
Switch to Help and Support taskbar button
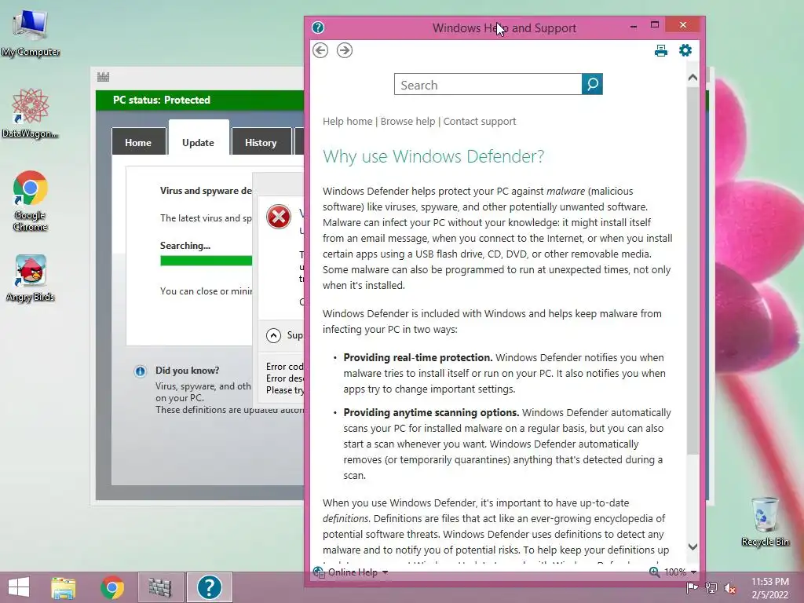pos(209,587)
